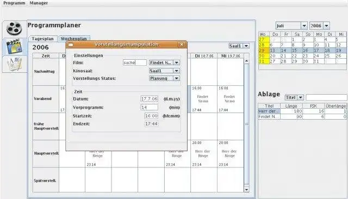Select calendar week 31 in the calendar

point(264,61)
